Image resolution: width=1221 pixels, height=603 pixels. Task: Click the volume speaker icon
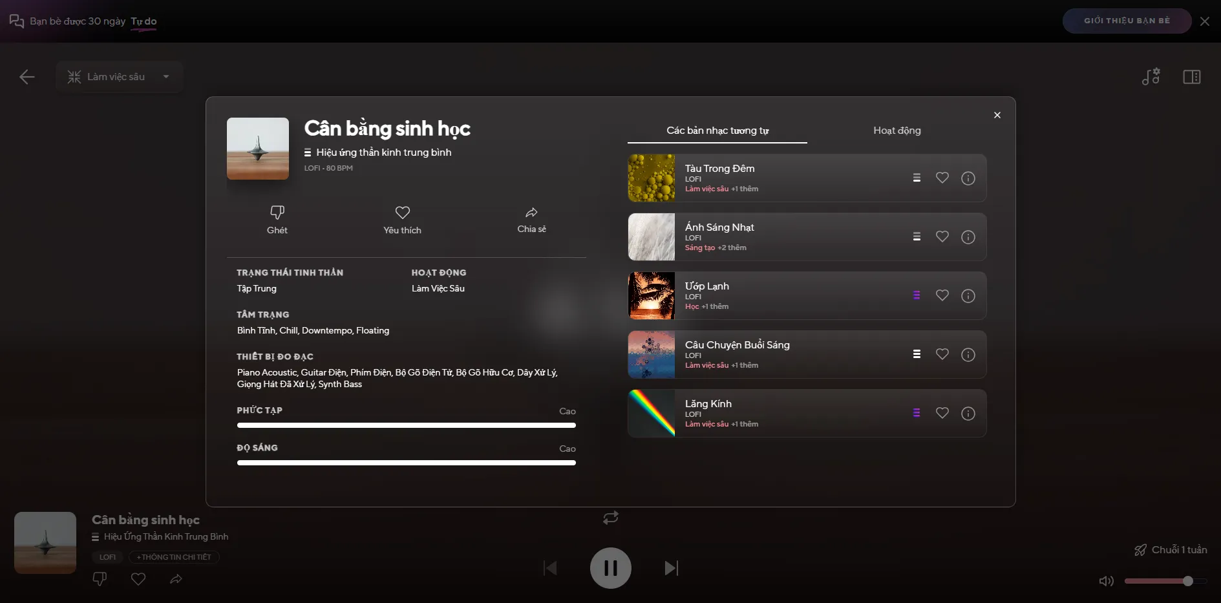[x=1106, y=581]
